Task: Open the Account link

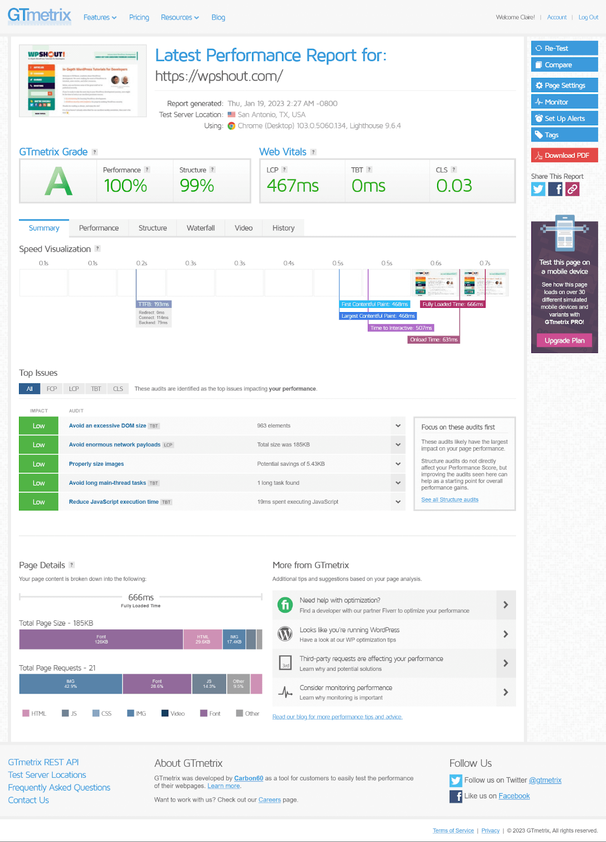Action: click(557, 17)
